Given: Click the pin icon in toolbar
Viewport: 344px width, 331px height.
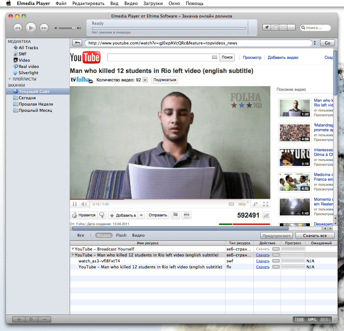Looking at the screenshot, I should [x=267, y=28].
